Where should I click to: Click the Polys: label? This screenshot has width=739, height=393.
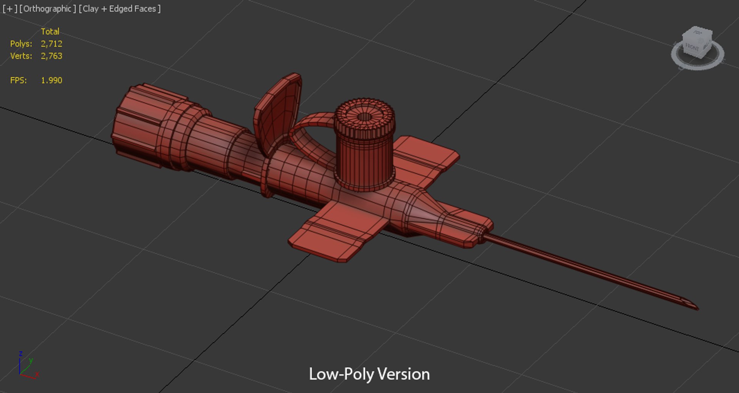21,43
